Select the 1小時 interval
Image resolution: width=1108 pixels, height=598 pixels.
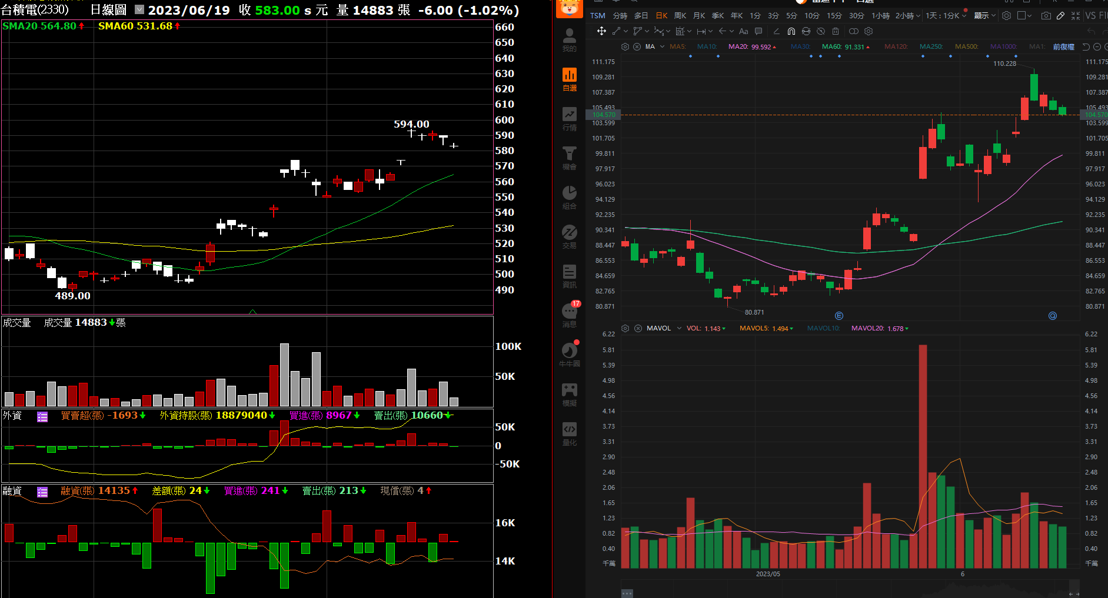coord(881,16)
